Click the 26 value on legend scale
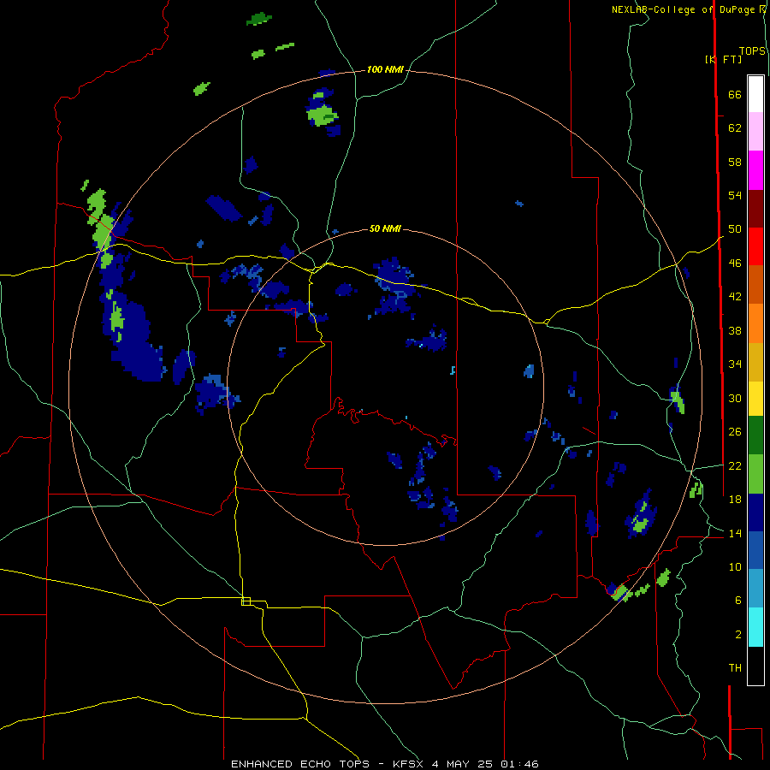Image resolution: width=770 pixels, height=770 pixels. point(735,432)
